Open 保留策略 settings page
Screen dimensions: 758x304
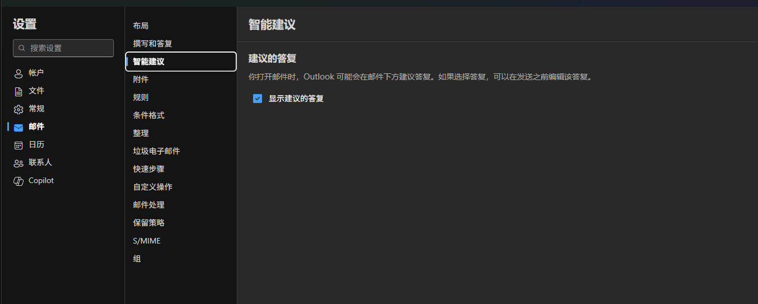click(x=181, y=223)
